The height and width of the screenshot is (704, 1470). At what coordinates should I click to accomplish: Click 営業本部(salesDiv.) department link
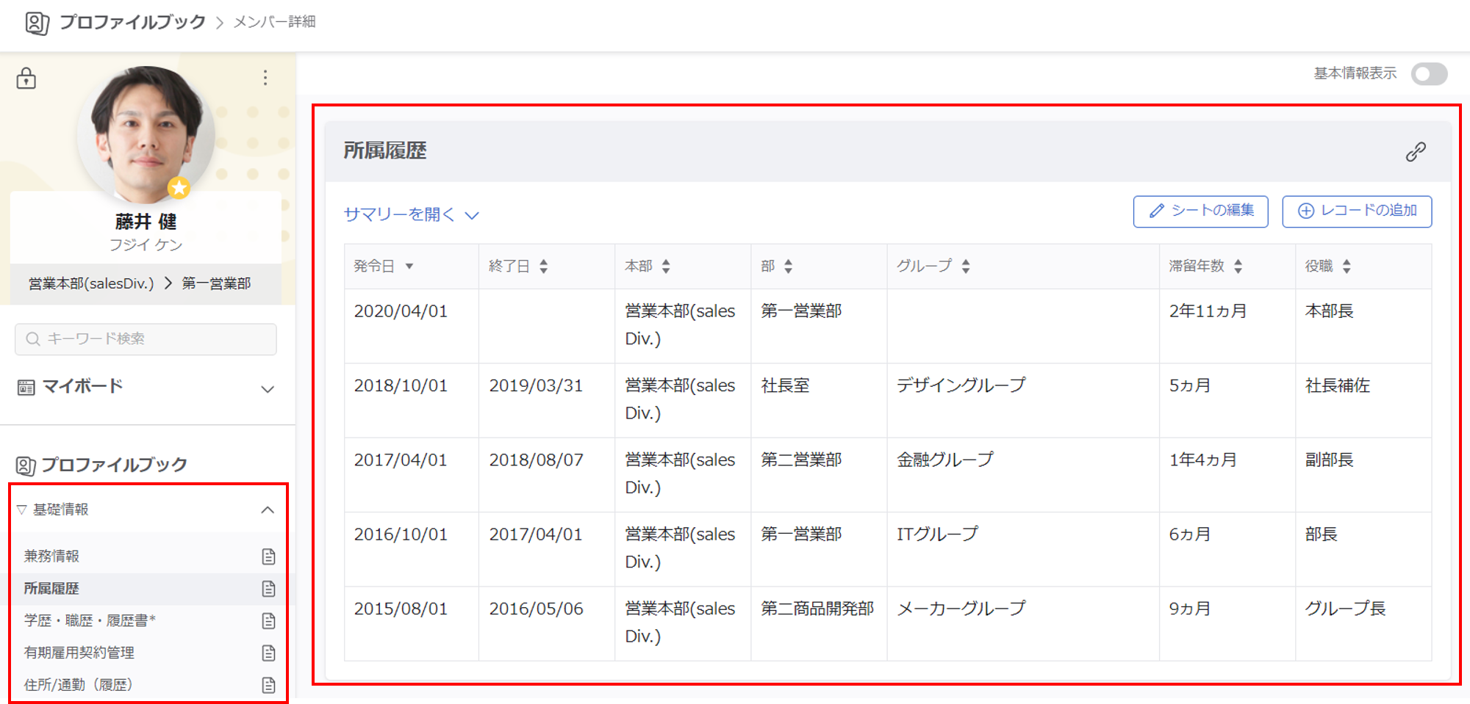tap(91, 283)
